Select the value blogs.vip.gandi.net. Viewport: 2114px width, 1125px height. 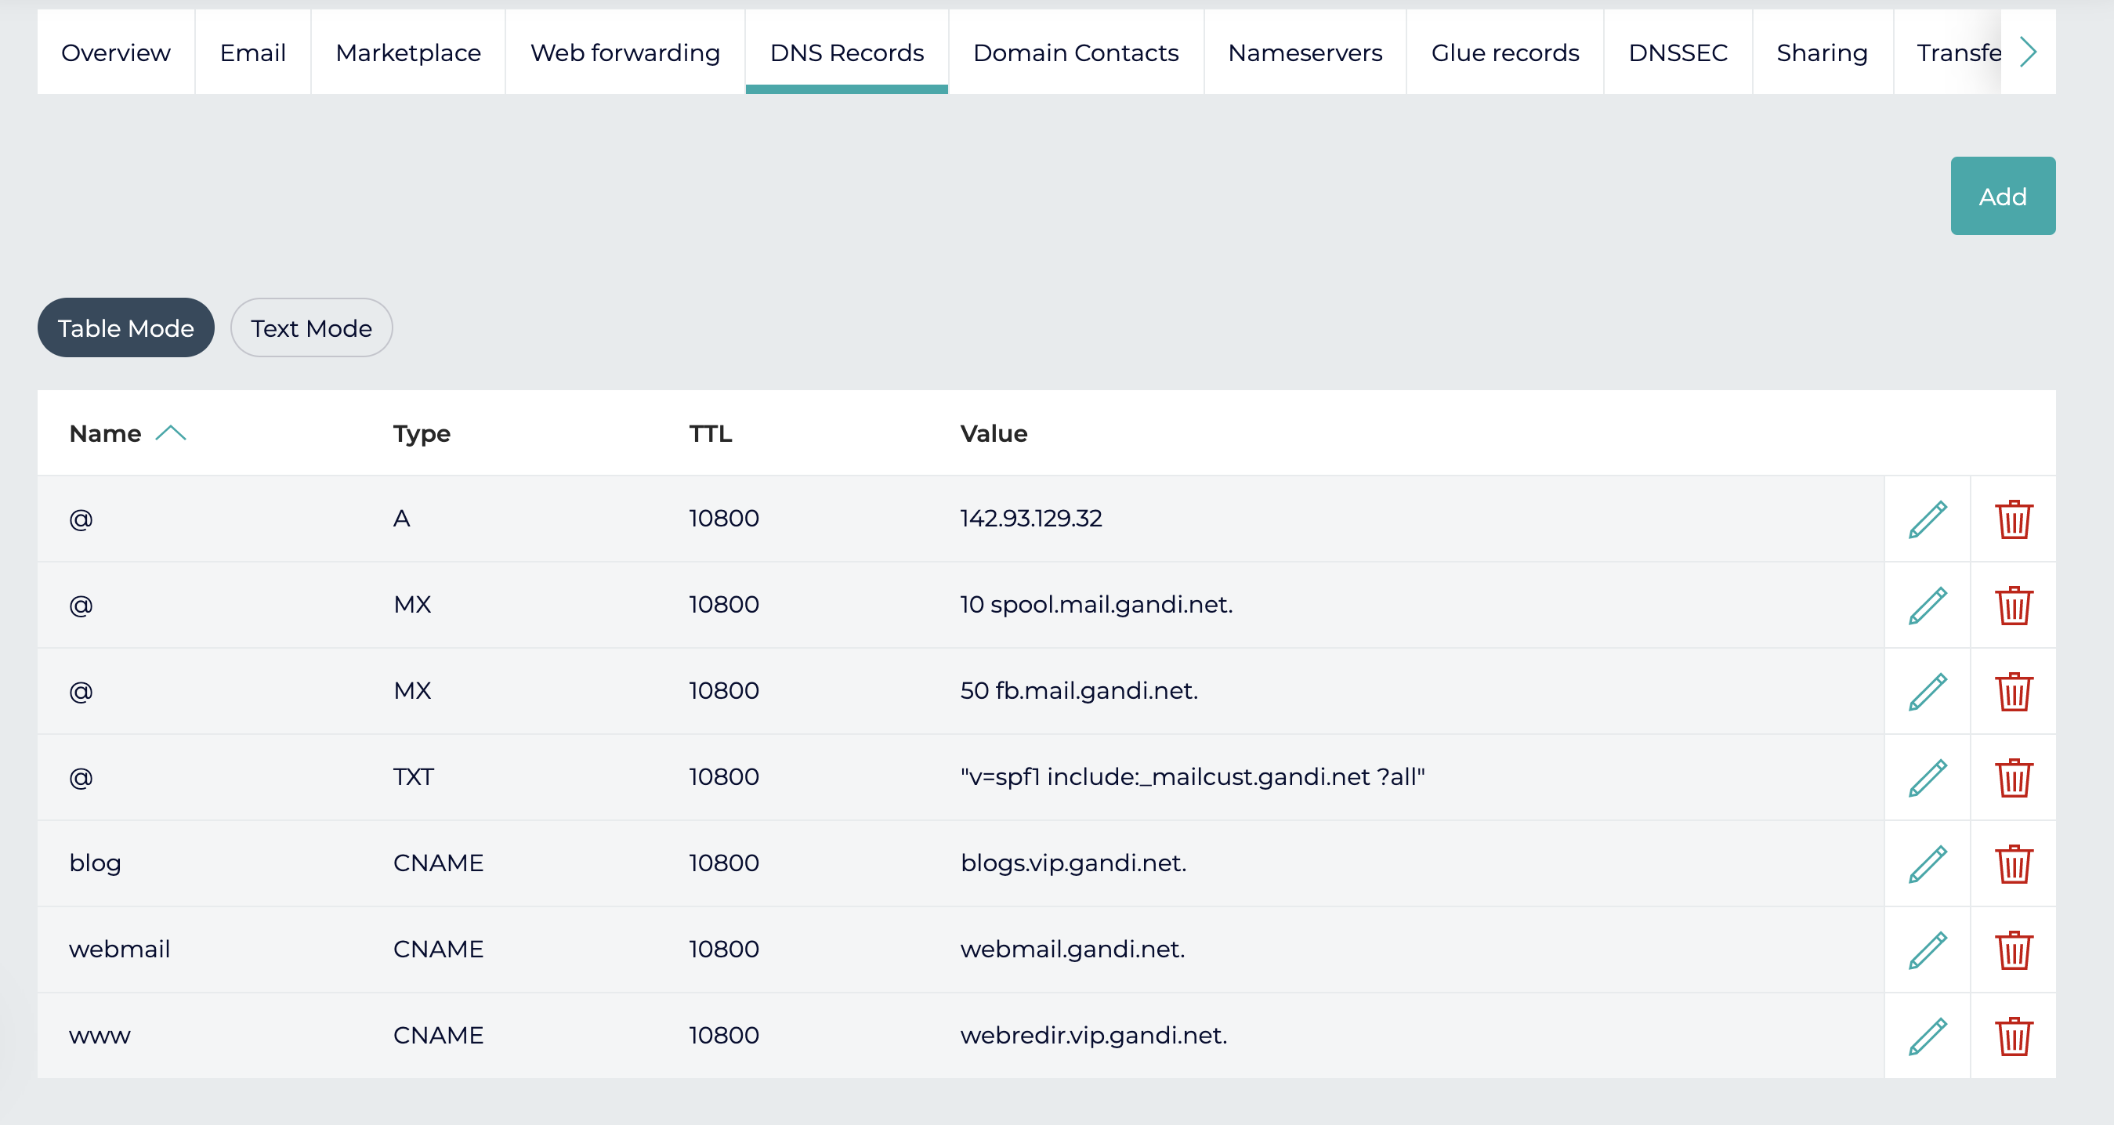[1073, 863]
